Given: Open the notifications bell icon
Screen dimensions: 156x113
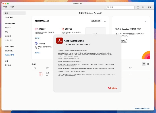Looking at the screenshot, I should pyautogui.click(x=143, y=7).
